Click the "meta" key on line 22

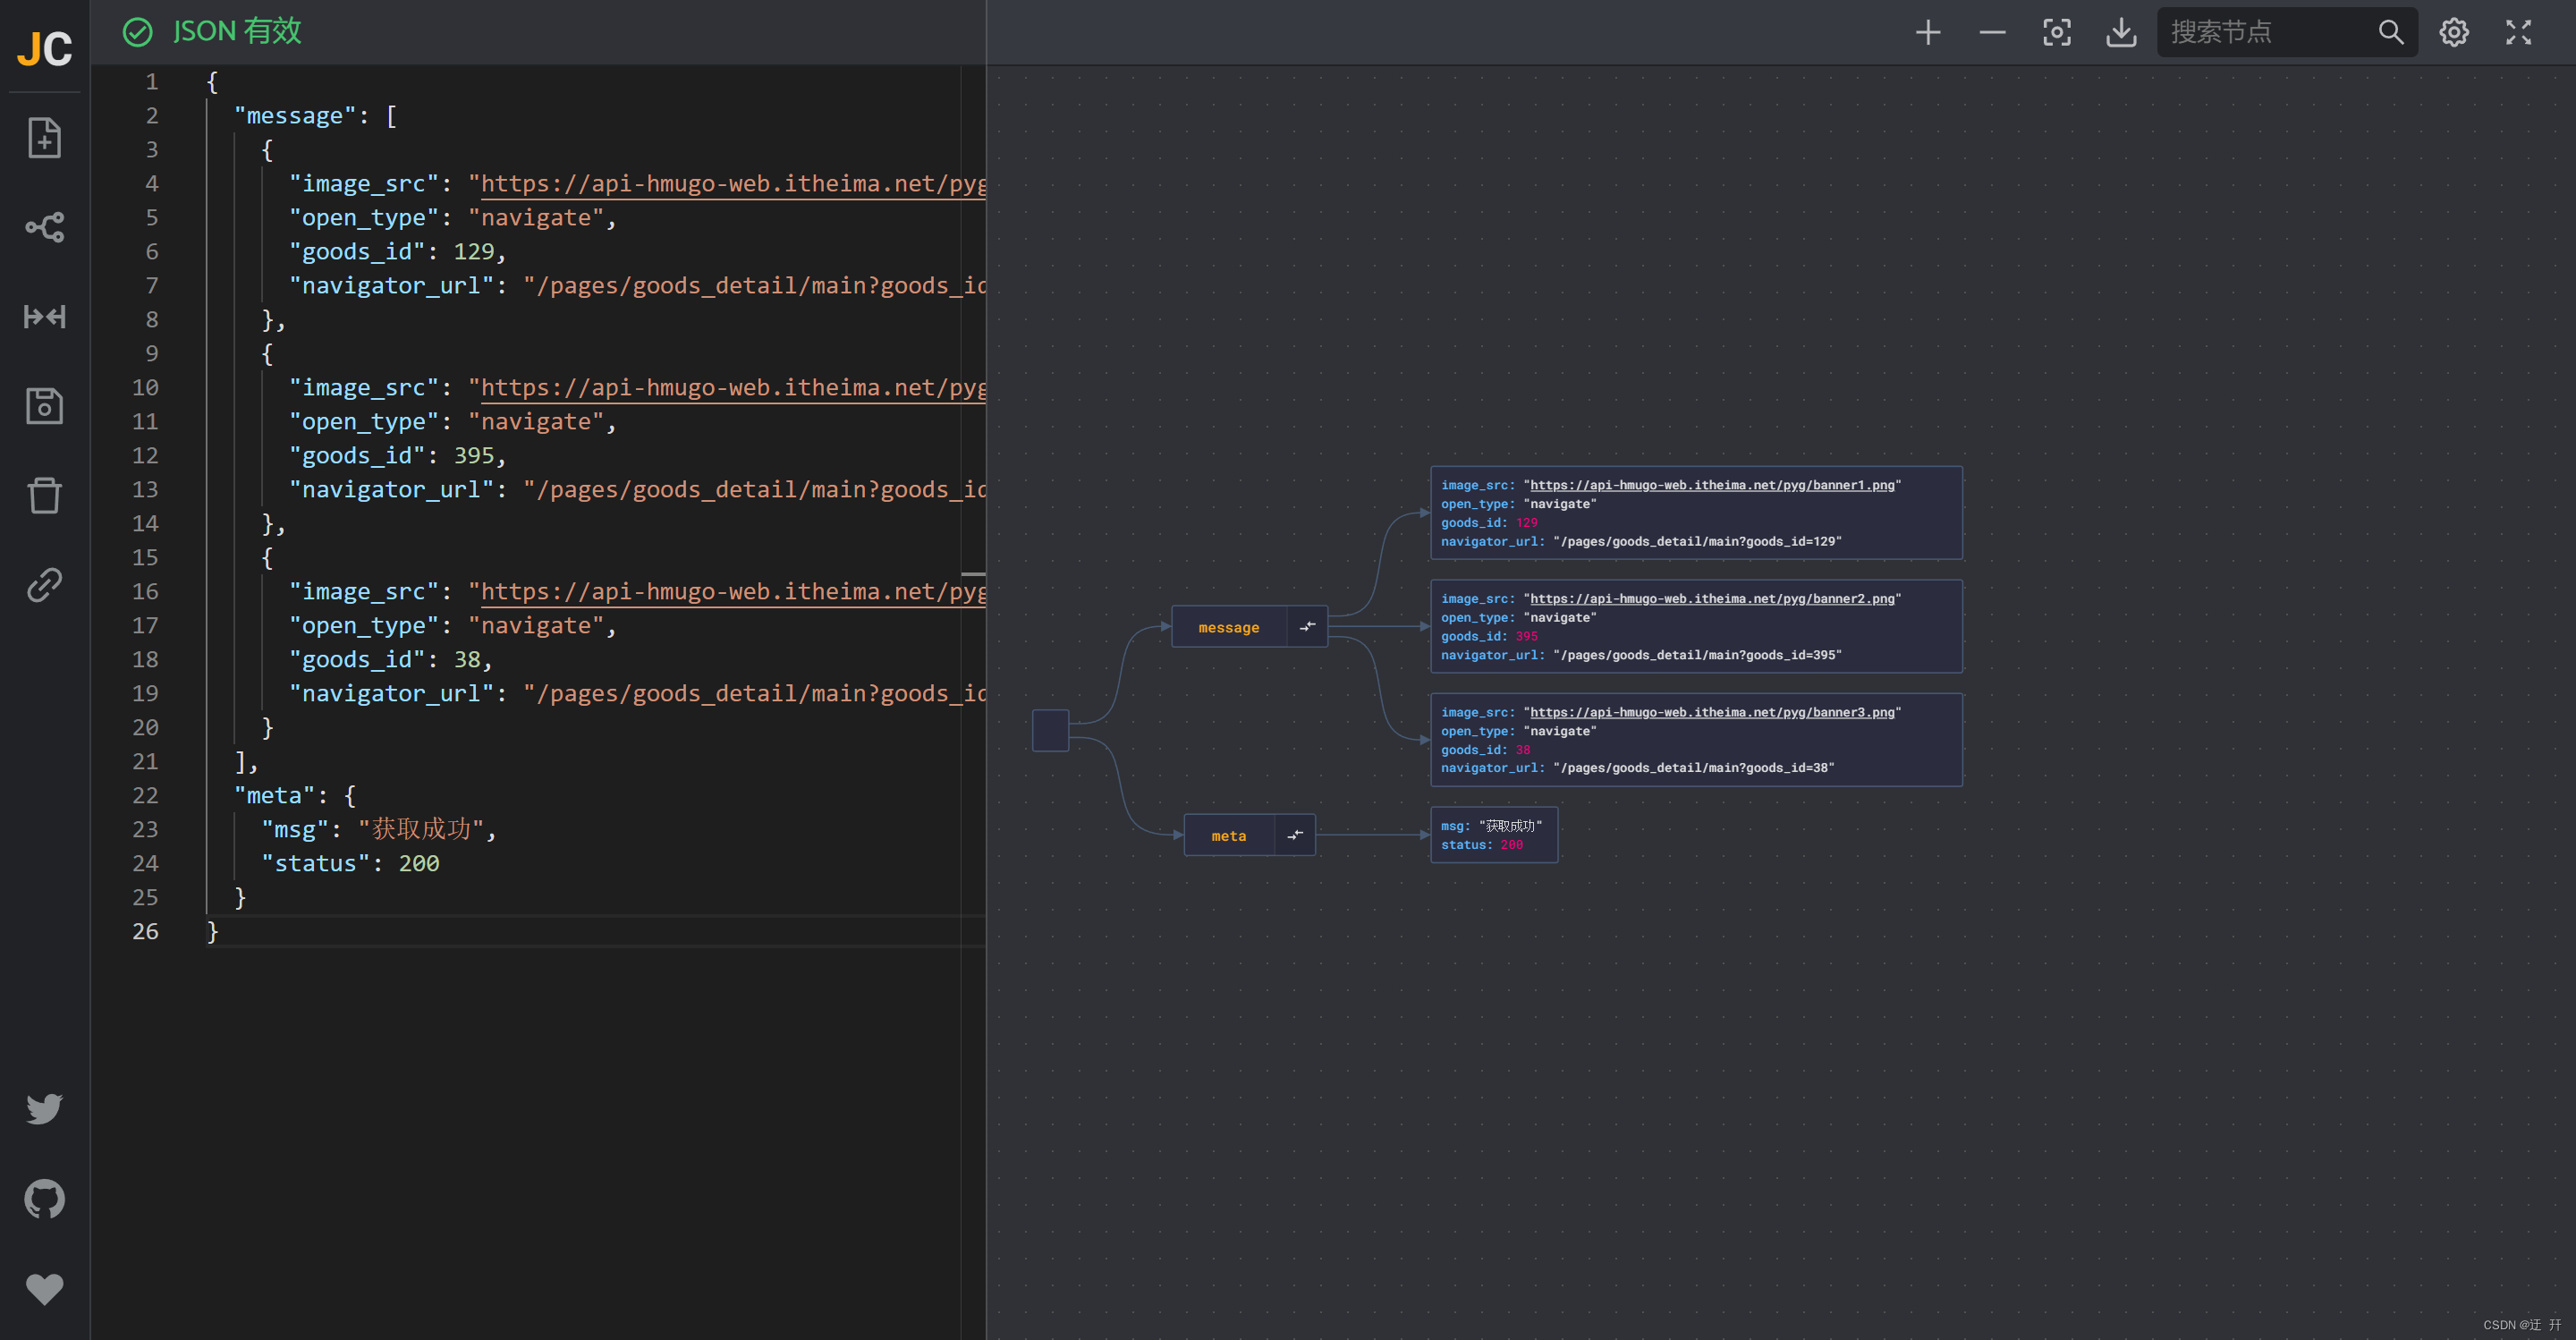pyautogui.click(x=274, y=795)
